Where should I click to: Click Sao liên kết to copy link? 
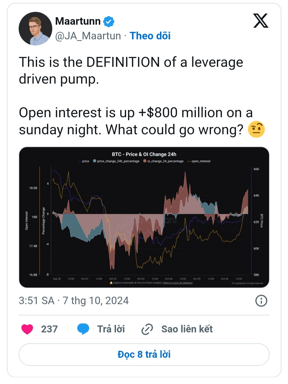187,329
